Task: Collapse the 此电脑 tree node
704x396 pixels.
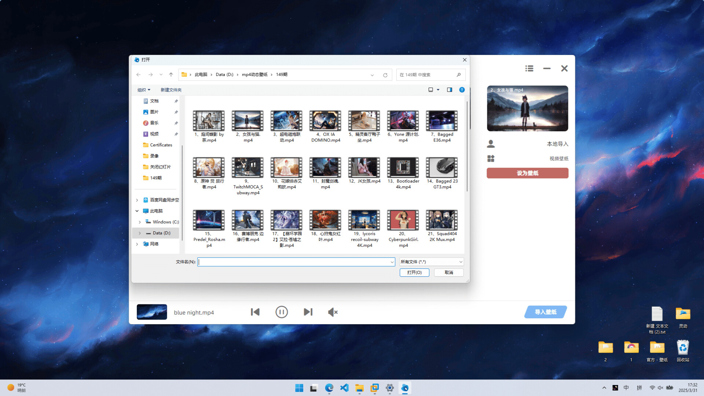Action: click(137, 211)
